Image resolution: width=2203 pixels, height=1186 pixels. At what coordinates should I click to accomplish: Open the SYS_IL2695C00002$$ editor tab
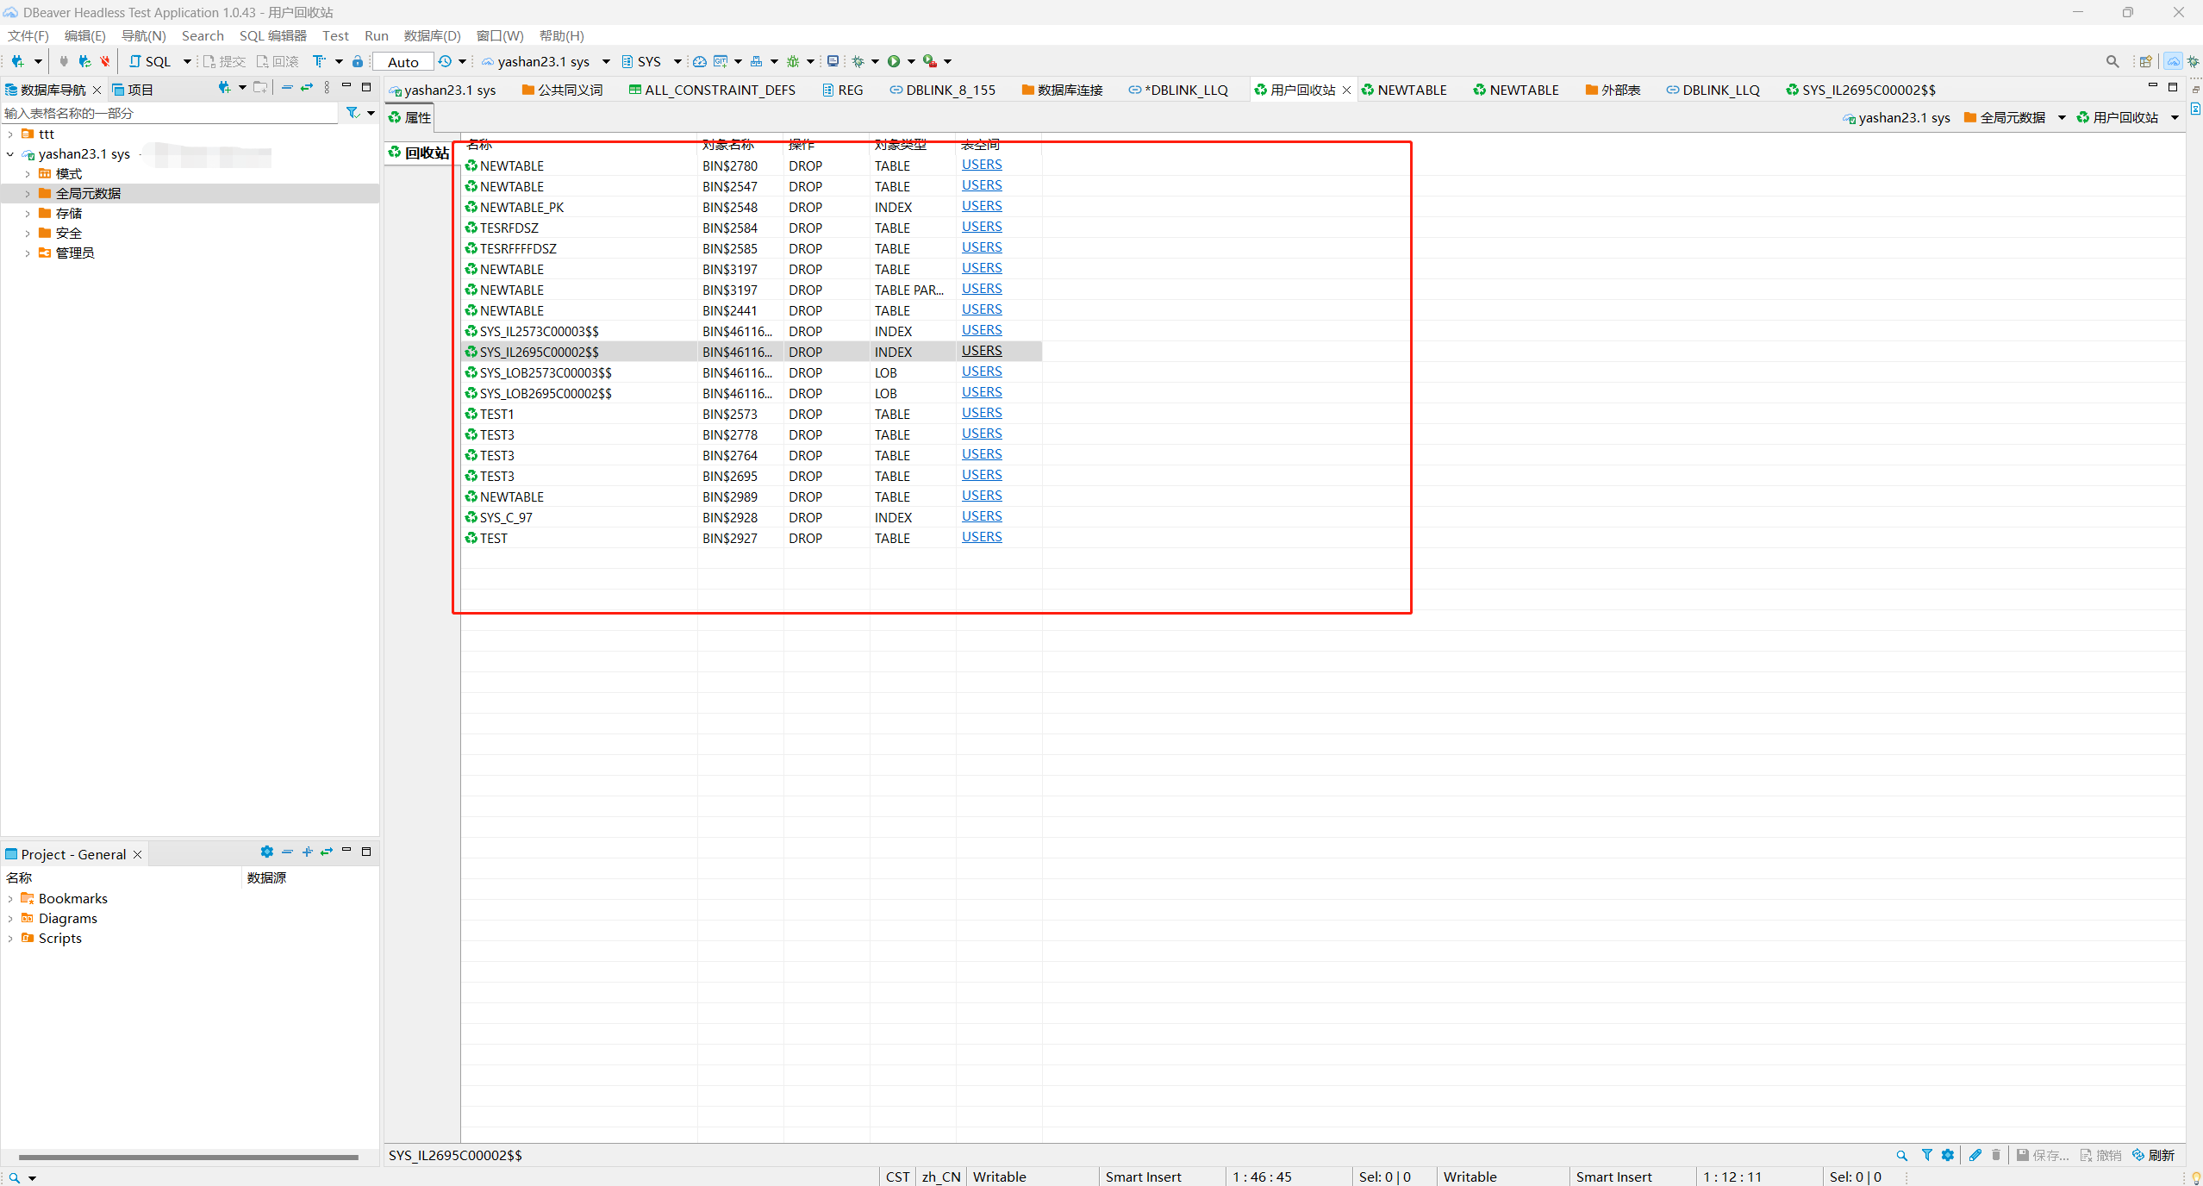(1860, 90)
